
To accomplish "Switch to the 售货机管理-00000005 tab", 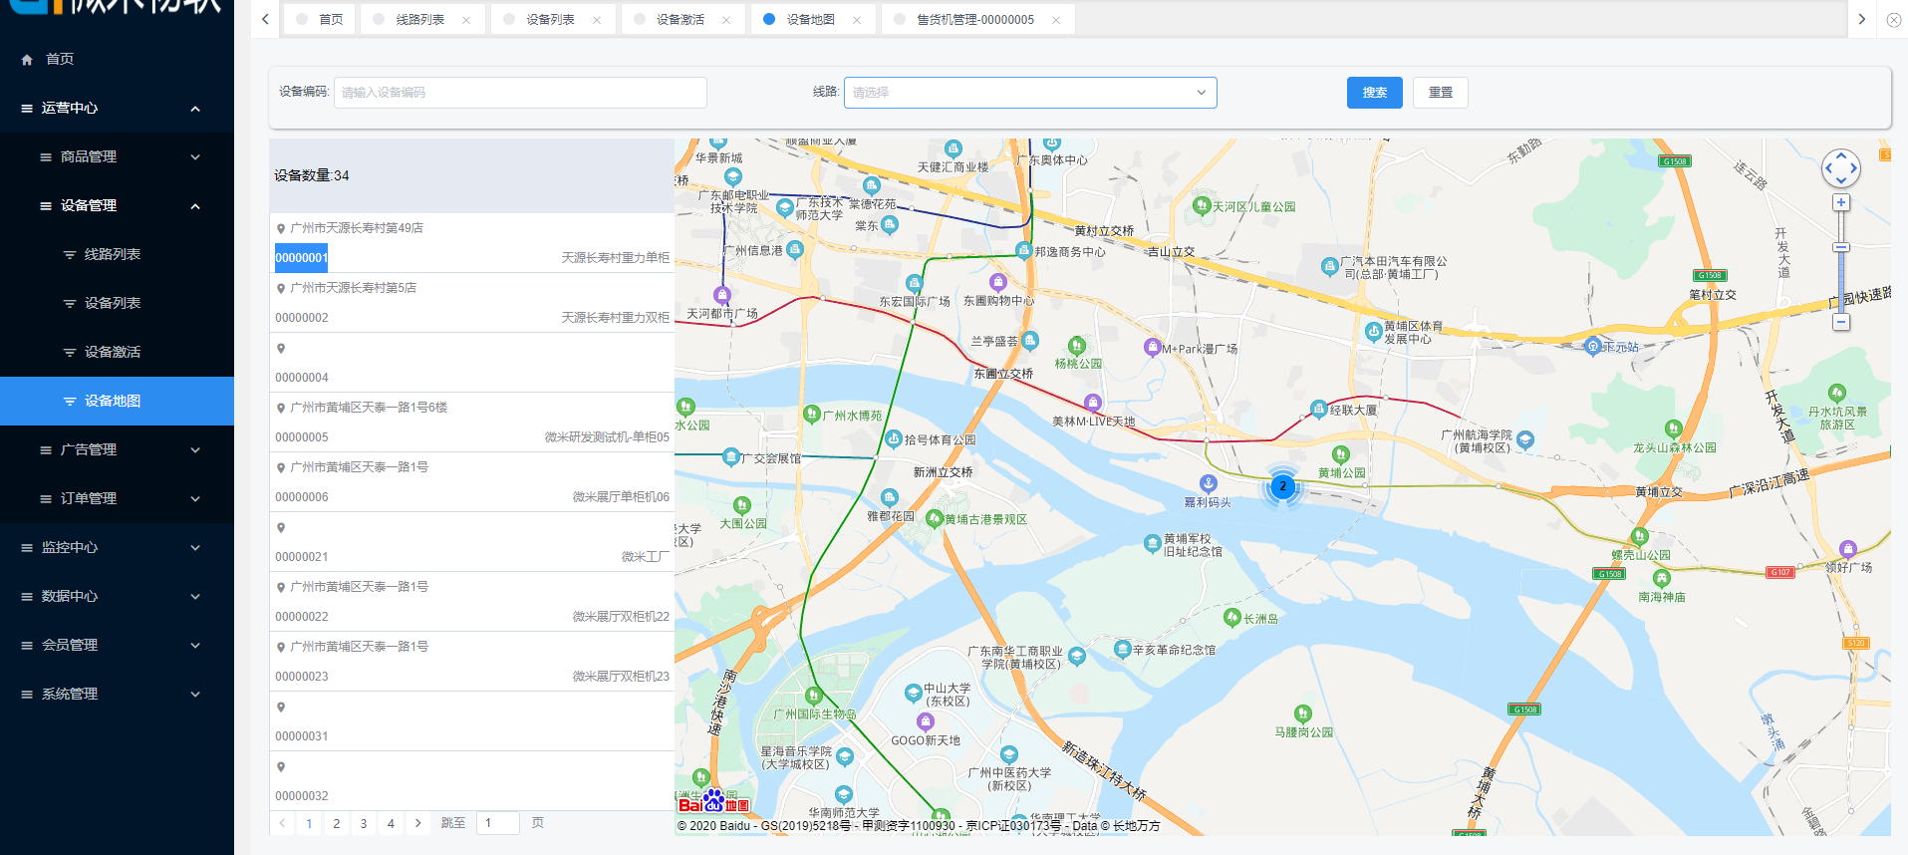I will (x=975, y=19).
